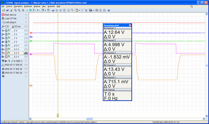Open the Operations menu

click(x=18, y=6)
